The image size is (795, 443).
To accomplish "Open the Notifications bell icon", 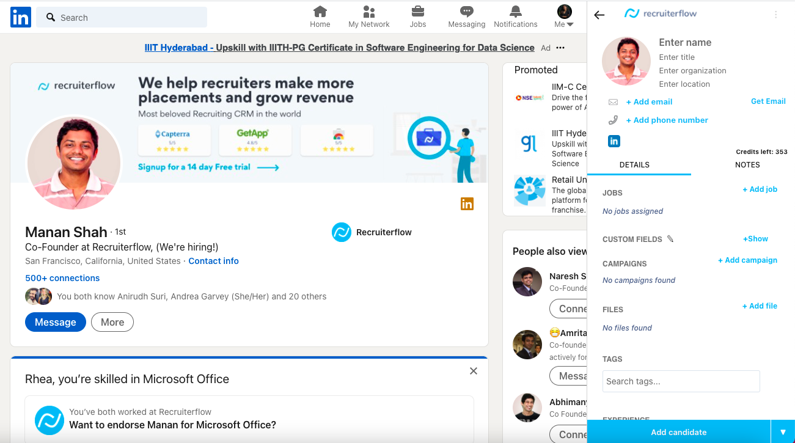I will click(x=516, y=17).
